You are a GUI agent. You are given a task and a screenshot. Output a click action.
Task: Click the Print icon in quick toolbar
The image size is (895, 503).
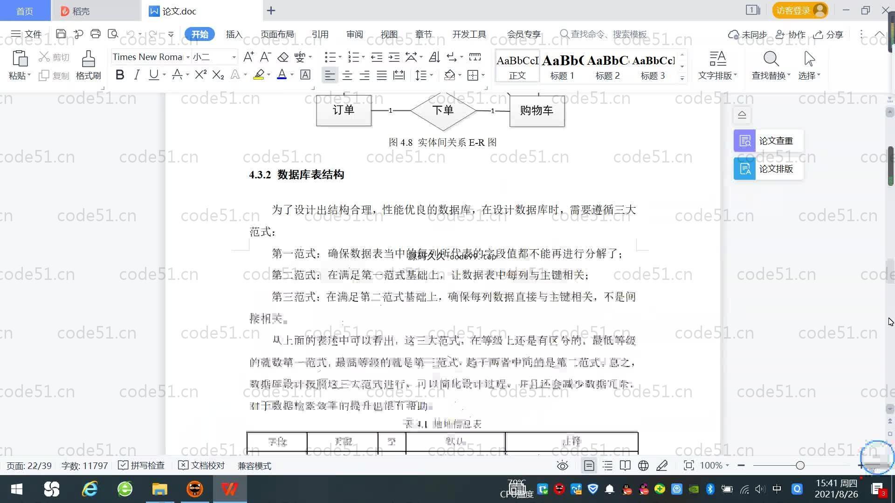pyautogui.click(x=96, y=34)
